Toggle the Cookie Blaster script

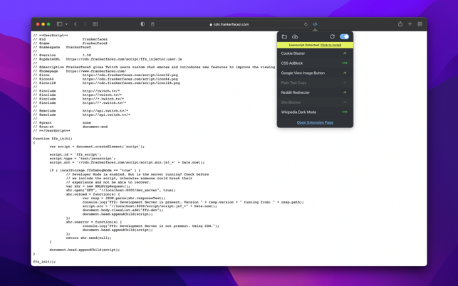point(315,53)
